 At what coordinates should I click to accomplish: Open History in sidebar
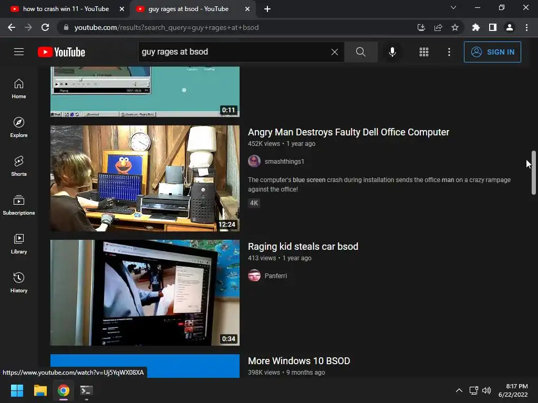[19, 282]
